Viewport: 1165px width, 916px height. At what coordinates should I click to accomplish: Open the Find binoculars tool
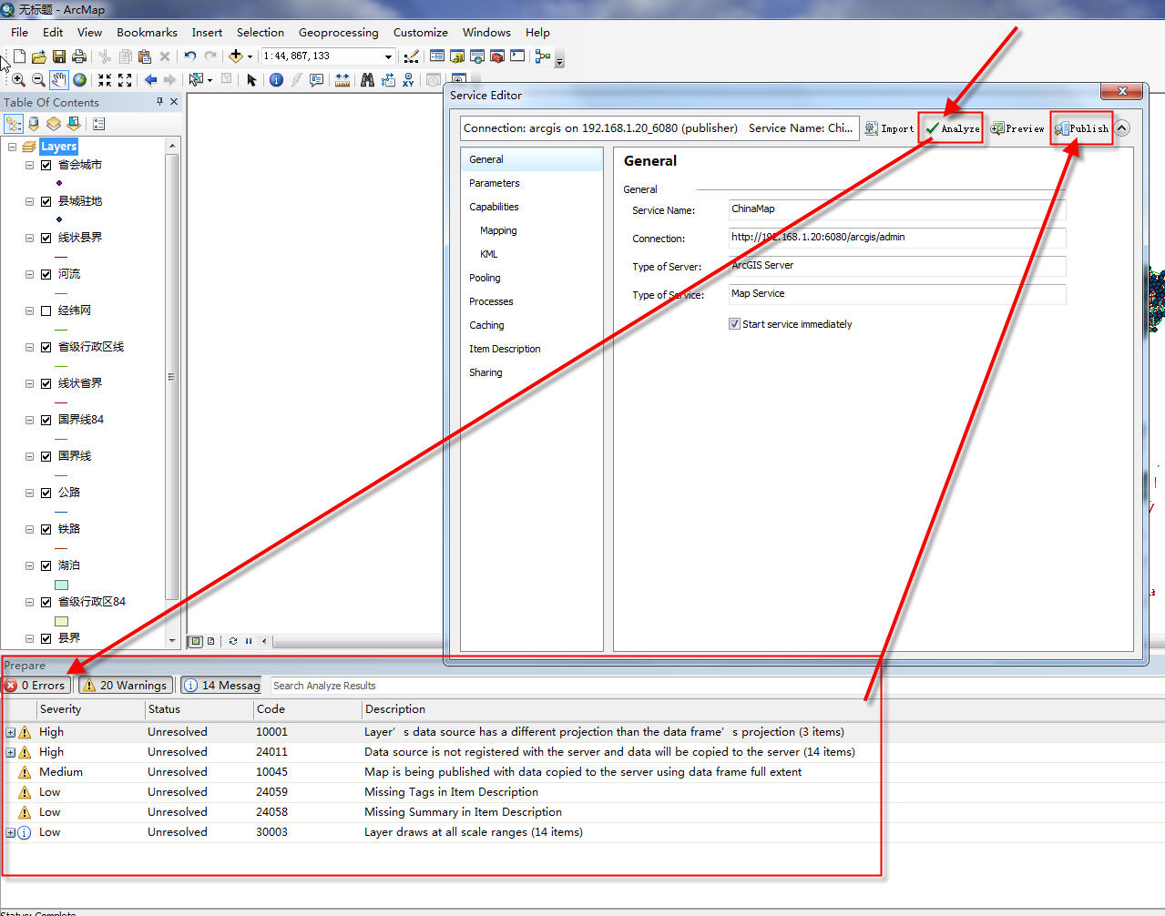[367, 80]
